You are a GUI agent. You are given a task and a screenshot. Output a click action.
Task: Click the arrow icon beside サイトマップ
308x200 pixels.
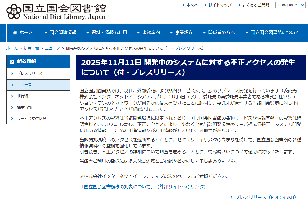point(206,5)
